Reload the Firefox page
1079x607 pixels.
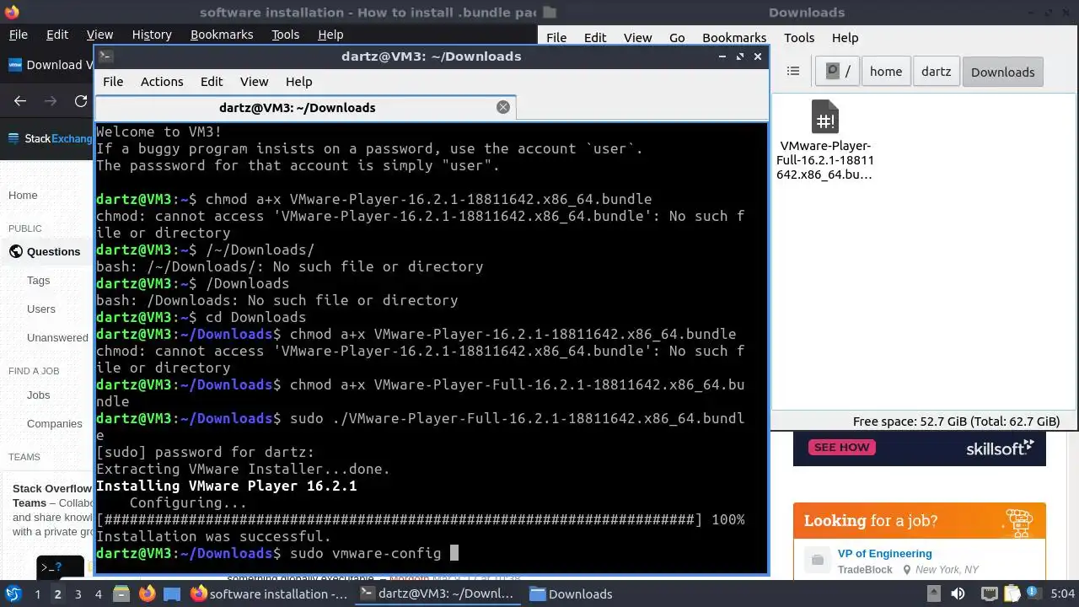tap(81, 101)
